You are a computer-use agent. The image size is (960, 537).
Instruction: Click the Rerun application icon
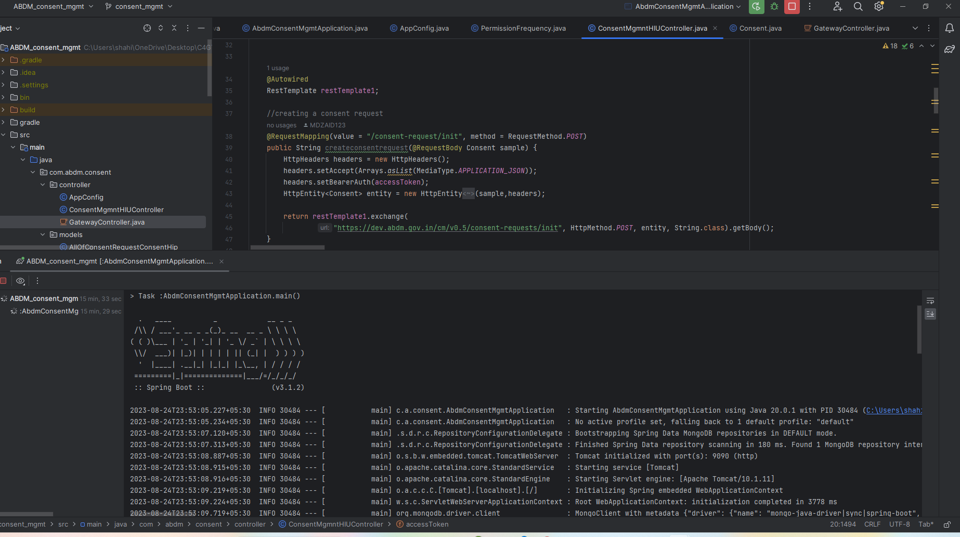click(x=756, y=7)
